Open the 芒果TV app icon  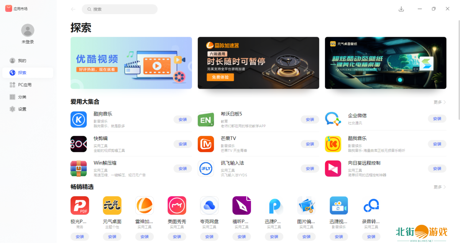pos(206,144)
